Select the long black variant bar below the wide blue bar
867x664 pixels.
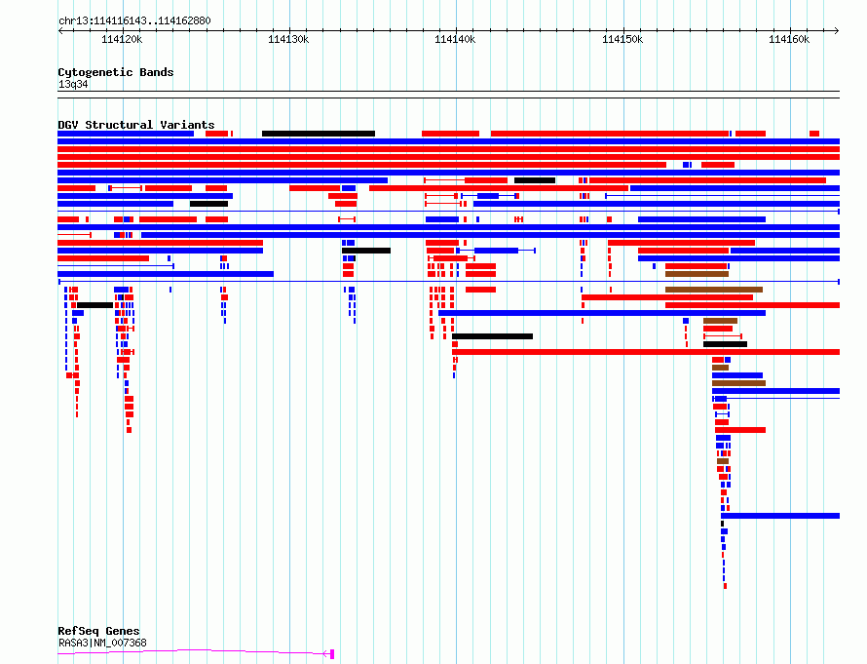[492, 336]
